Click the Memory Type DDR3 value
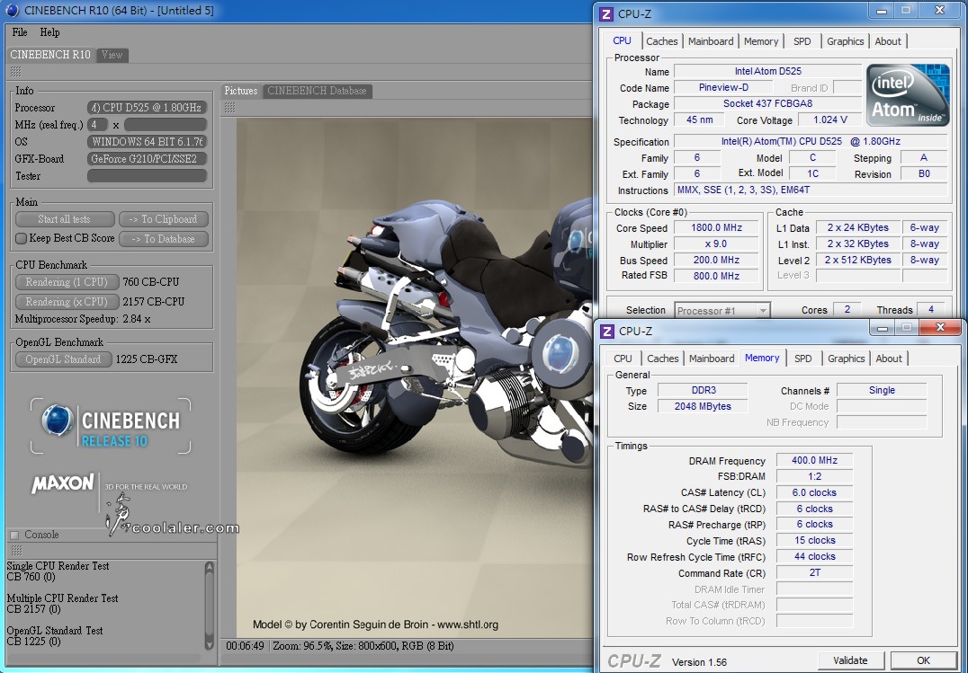The height and width of the screenshot is (673, 968). tap(704, 391)
